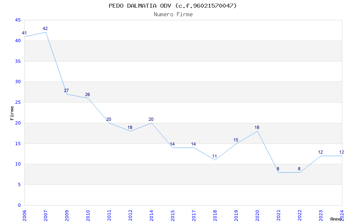Select the 42 peak data label

tap(45, 29)
